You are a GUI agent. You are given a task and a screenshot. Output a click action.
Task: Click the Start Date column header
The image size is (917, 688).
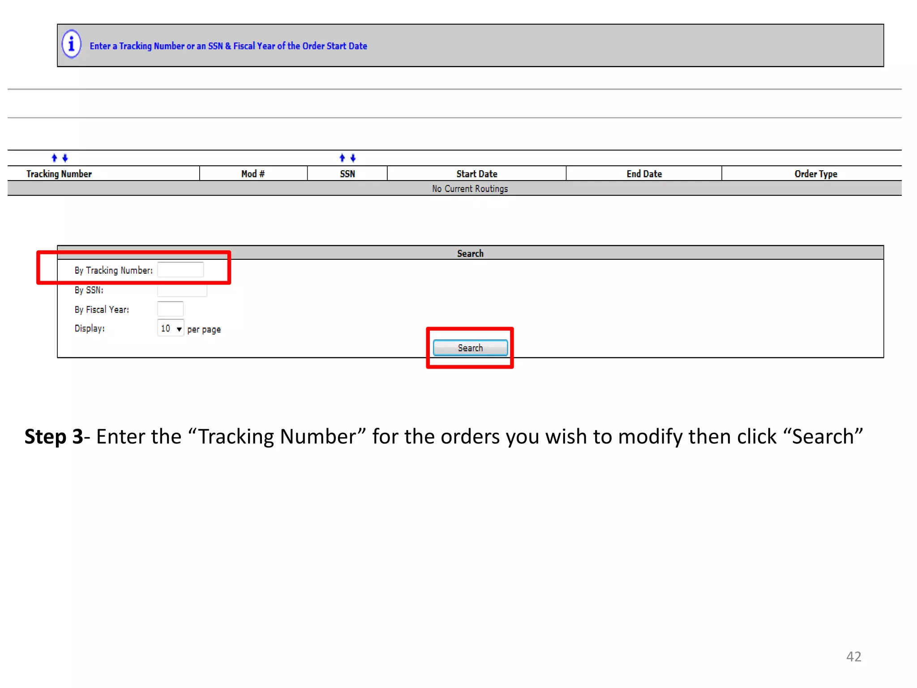pos(477,174)
